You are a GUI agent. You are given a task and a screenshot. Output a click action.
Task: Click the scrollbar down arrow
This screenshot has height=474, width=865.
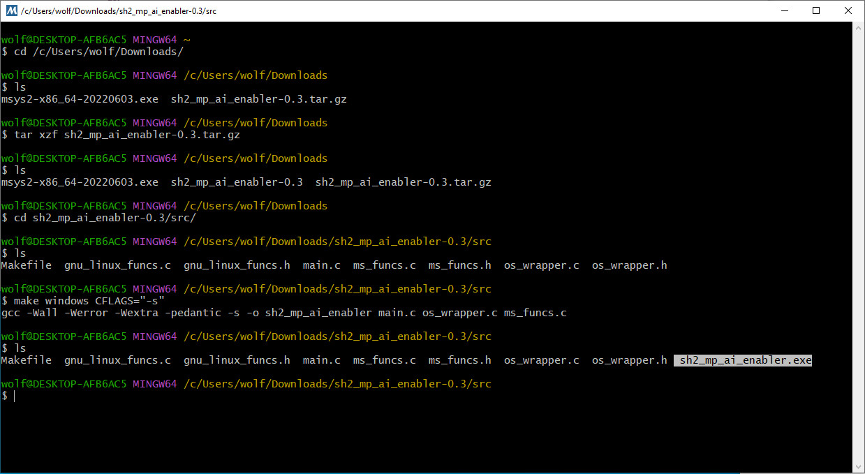click(859, 467)
